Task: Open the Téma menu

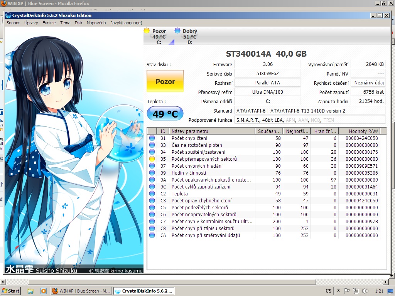Action: coord(65,23)
